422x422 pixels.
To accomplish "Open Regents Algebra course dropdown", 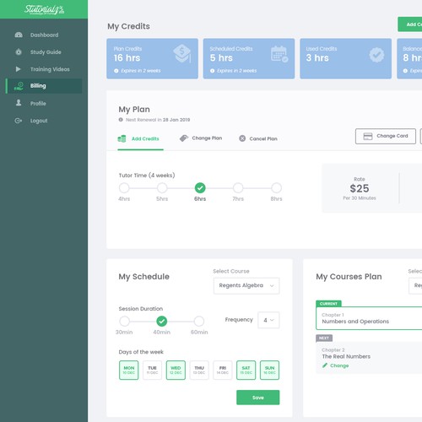I will (246, 286).
